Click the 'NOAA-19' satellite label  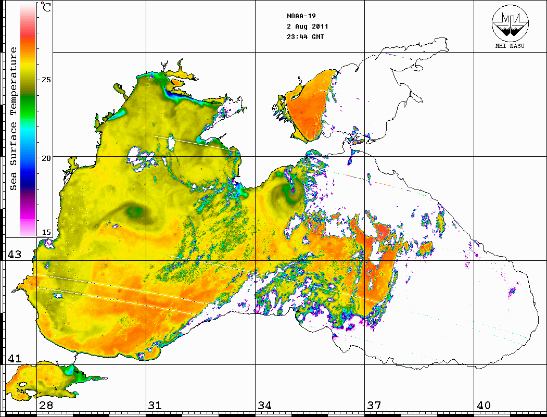(x=301, y=16)
